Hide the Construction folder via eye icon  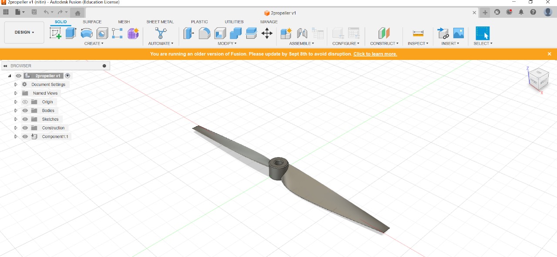tap(25, 128)
